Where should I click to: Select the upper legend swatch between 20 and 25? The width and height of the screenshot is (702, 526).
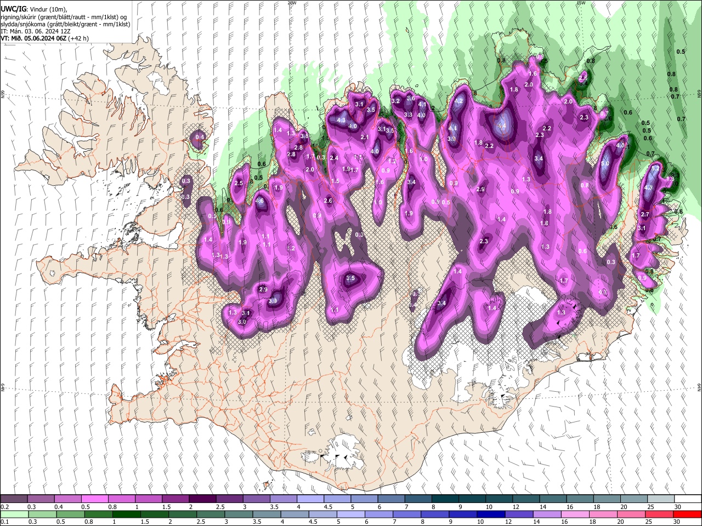[x=634, y=499]
